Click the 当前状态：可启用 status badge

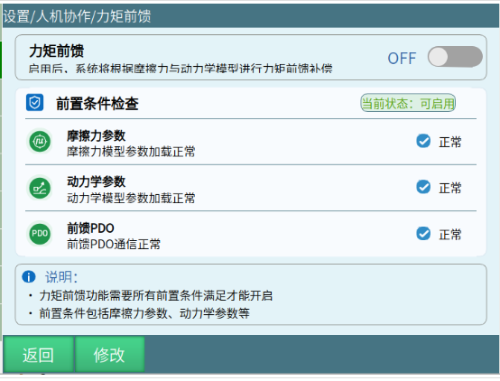408,103
